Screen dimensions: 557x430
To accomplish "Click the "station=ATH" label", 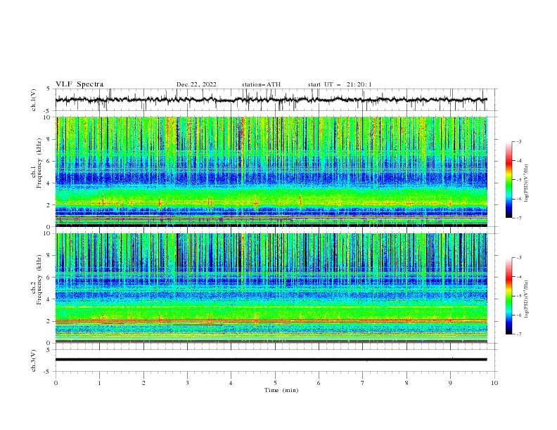I will coord(261,84).
